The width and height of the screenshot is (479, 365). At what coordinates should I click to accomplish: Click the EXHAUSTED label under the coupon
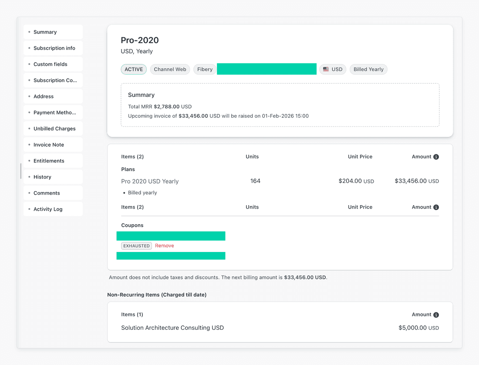136,246
